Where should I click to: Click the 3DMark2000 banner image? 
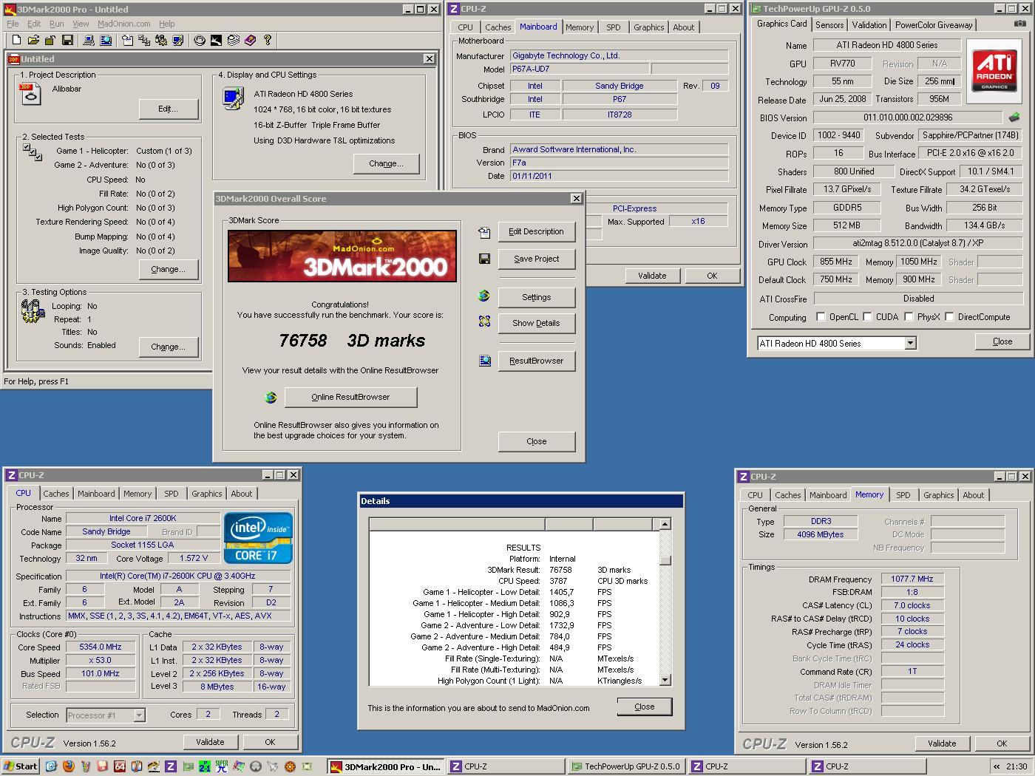tap(342, 256)
